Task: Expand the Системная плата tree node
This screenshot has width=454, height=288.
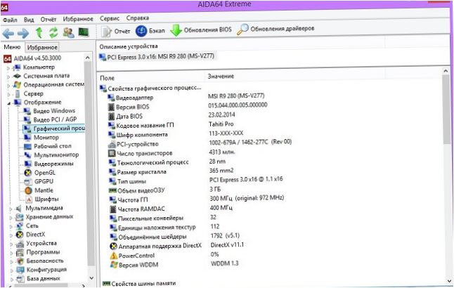Action: [x=8, y=77]
